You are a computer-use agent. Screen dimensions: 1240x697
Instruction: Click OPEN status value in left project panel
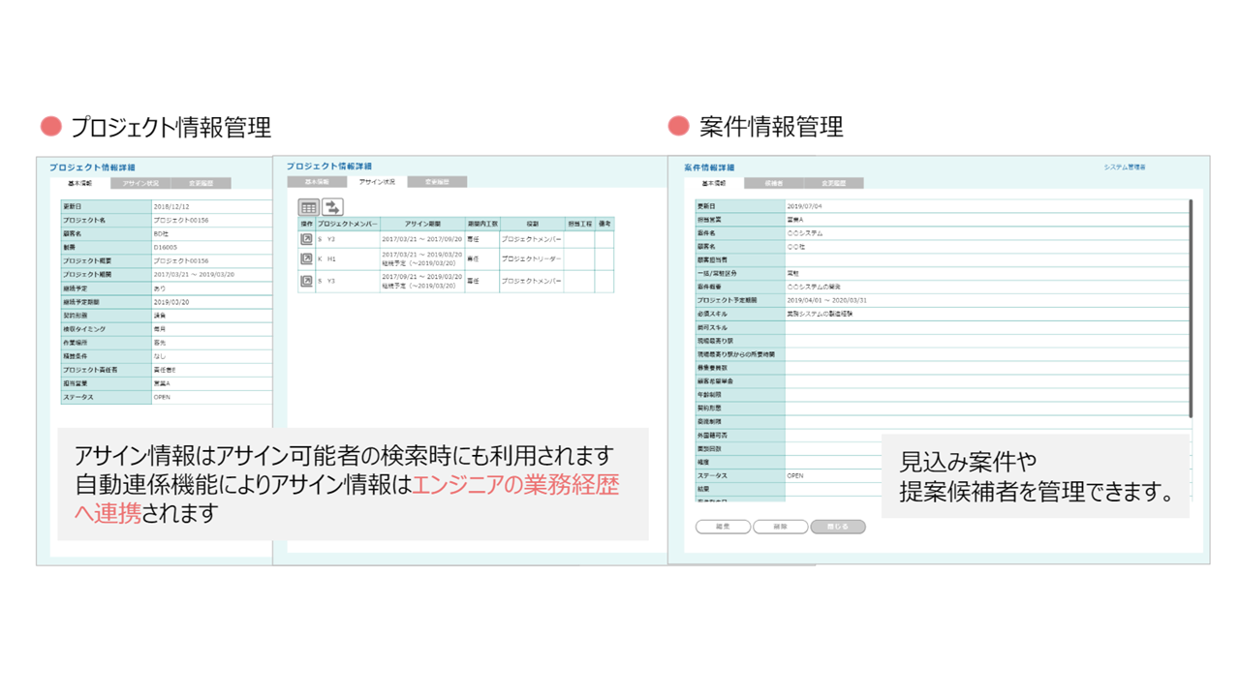point(163,397)
